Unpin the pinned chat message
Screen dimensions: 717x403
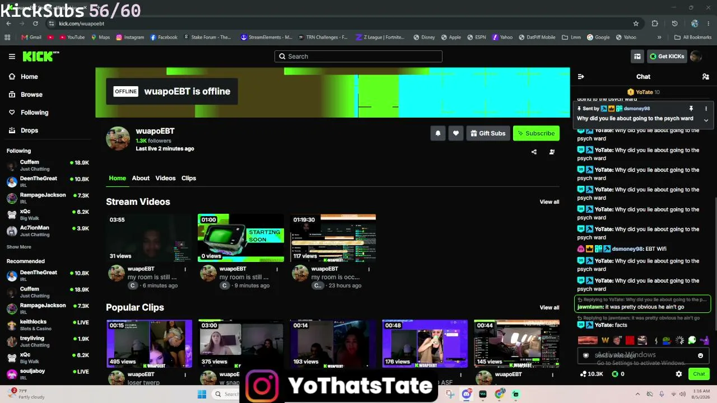coord(691,109)
